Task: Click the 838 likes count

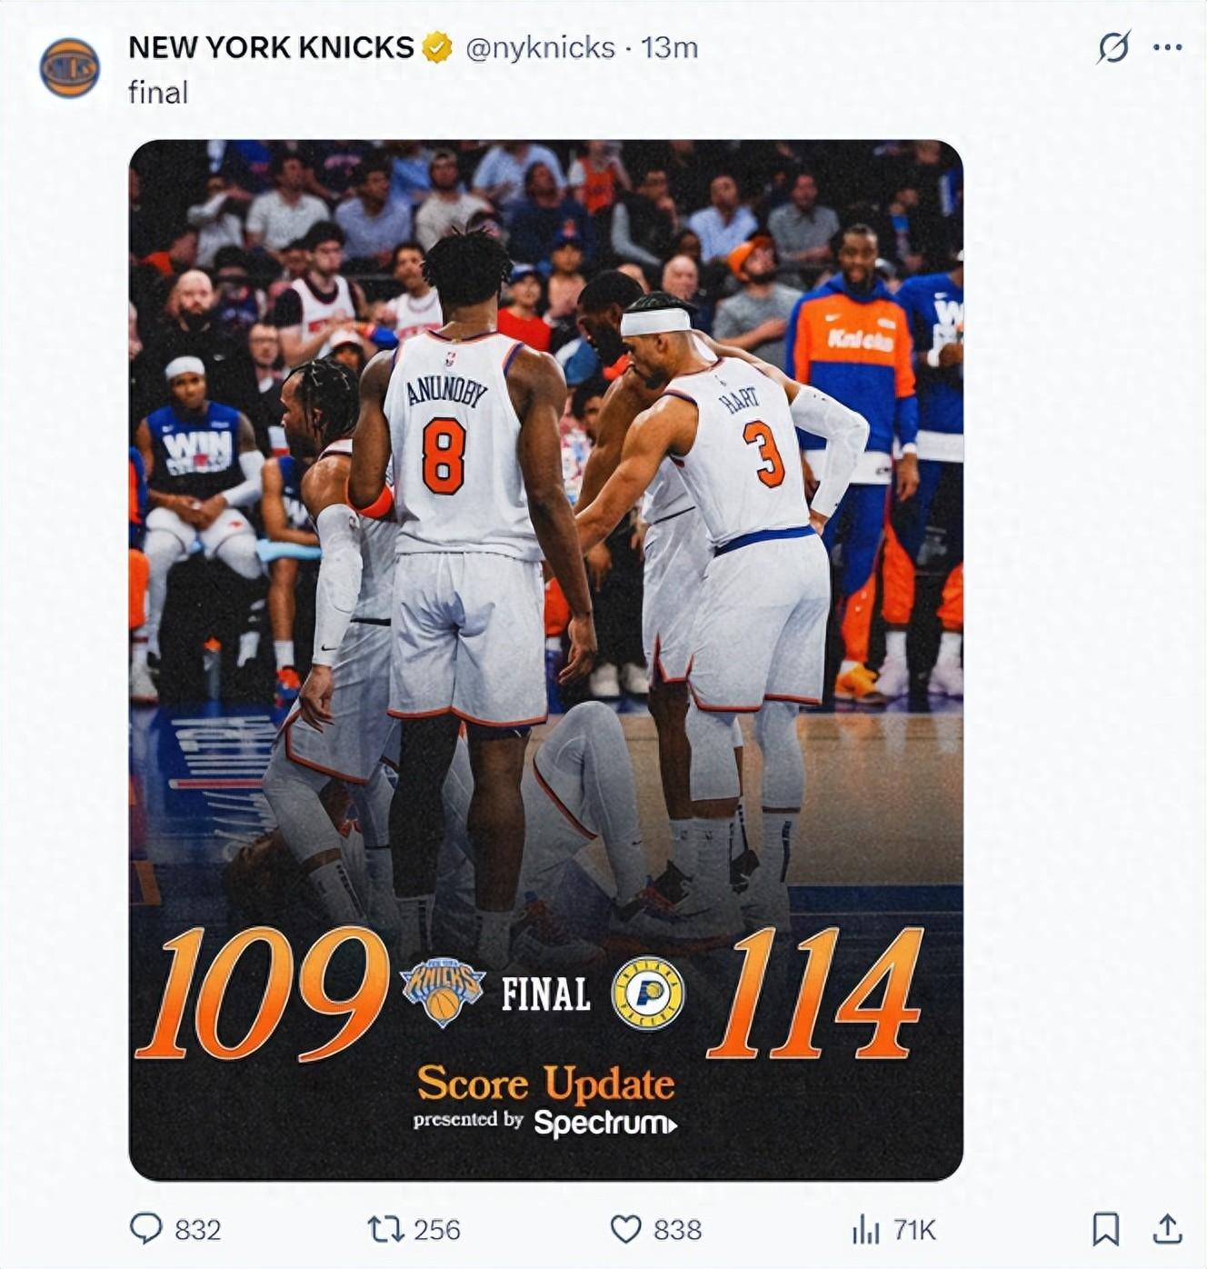Action: pos(678,1230)
